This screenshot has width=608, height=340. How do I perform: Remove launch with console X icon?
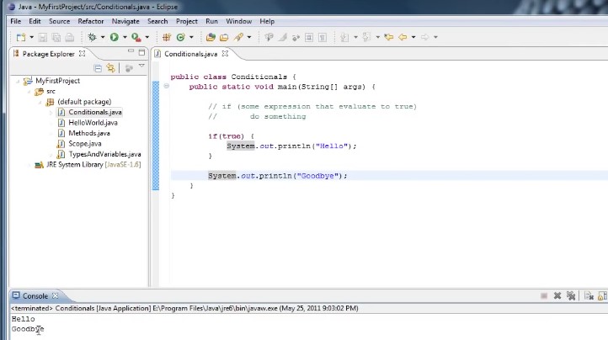557,295
